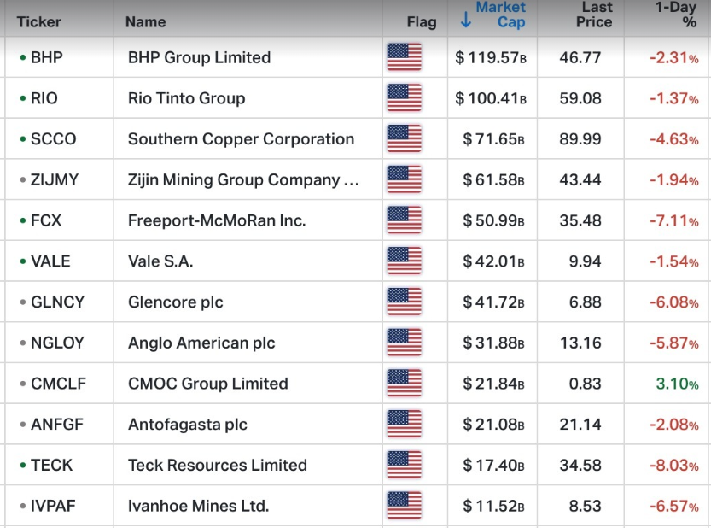Click the Name column header
This screenshot has height=528, width=711.
point(145,21)
